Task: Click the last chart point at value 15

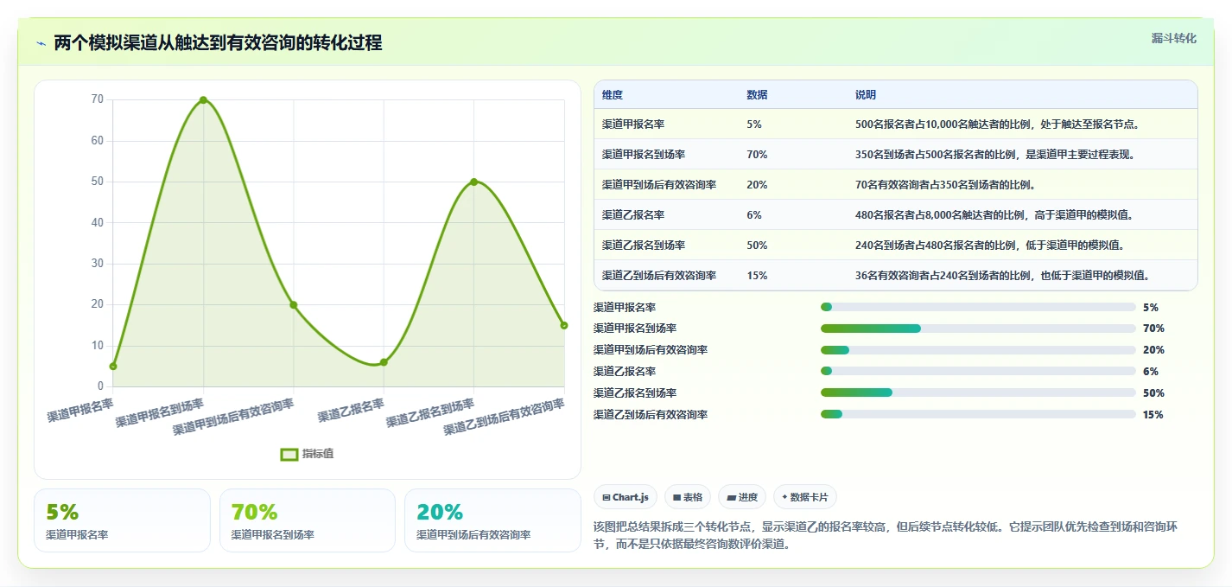Action: 564,325
